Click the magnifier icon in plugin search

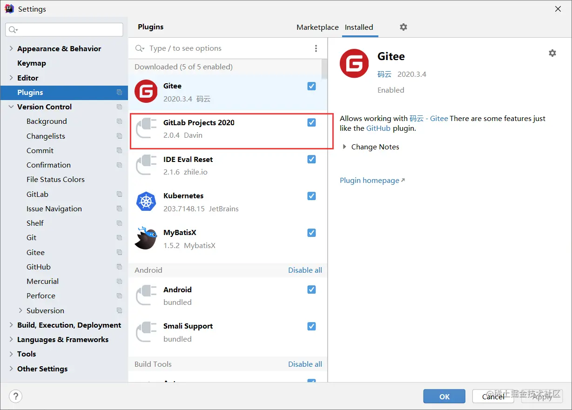pyautogui.click(x=140, y=48)
